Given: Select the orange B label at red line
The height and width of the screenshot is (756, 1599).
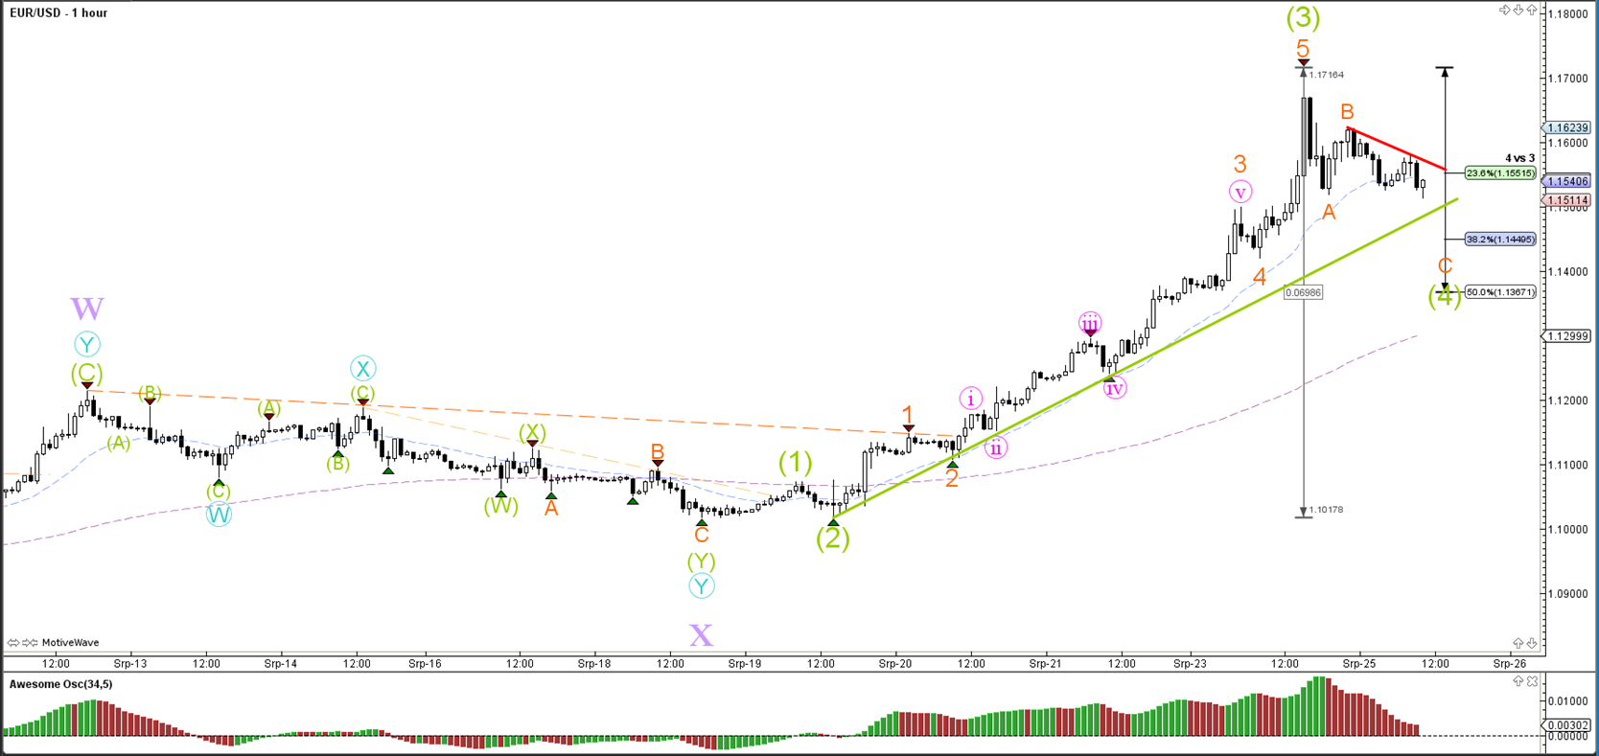Looking at the screenshot, I should point(1347,112).
